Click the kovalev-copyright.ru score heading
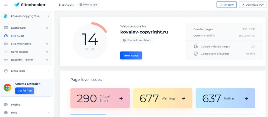Image resolution: width=268 pixels, height=117 pixels. pos(144,32)
